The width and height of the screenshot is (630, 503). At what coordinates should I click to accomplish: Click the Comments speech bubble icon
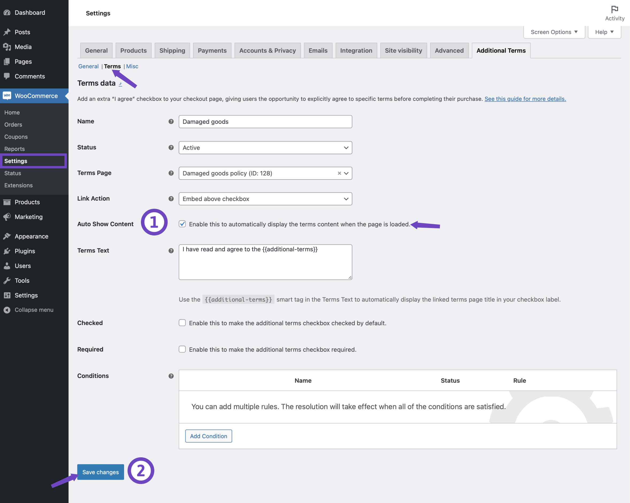click(7, 76)
